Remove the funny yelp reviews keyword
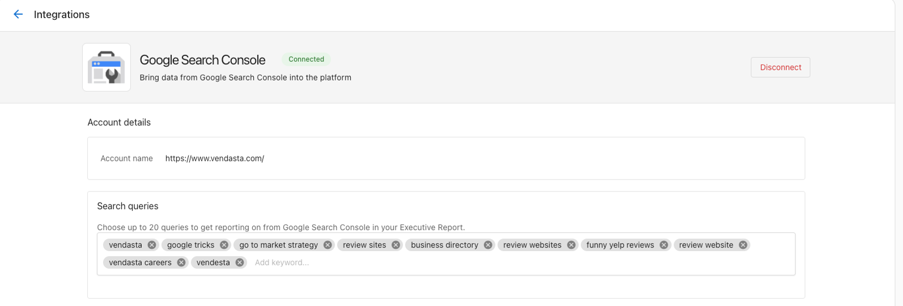 click(664, 245)
